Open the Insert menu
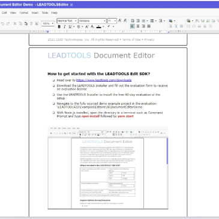The image size is (219, 219). click(x=35, y=13)
